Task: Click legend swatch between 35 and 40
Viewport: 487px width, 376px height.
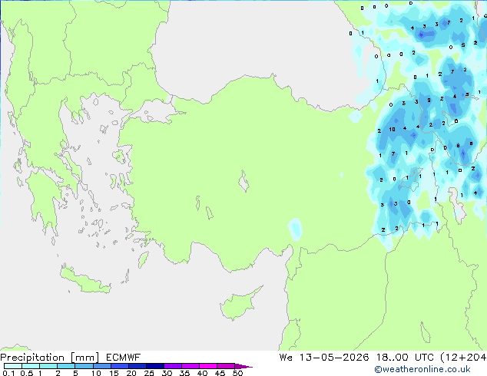Action: [x=190, y=366]
